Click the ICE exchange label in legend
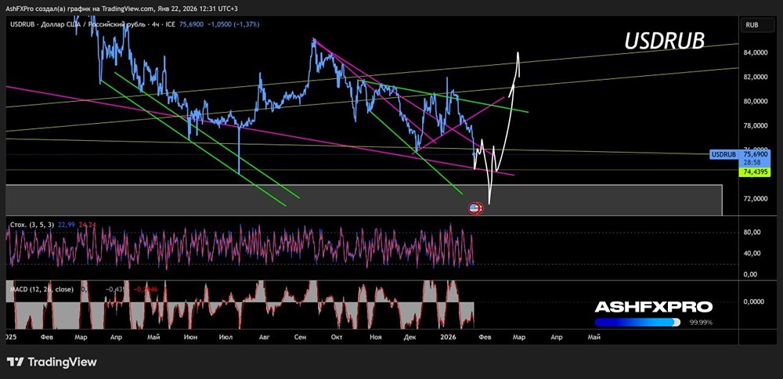Image resolution: width=783 pixels, height=379 pixels. pyautogui.click(x=170, y=24)
